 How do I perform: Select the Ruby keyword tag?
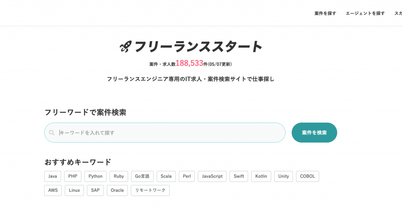(119, 176)
